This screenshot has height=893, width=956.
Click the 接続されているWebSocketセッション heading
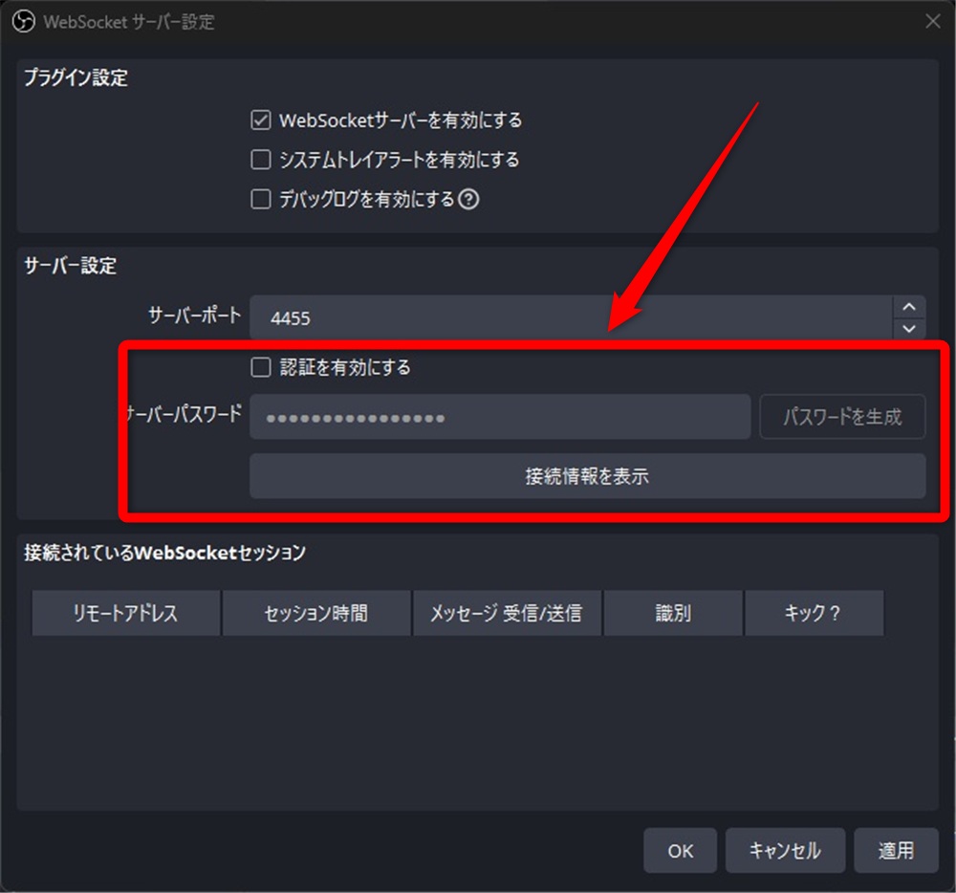pos(164,553)
